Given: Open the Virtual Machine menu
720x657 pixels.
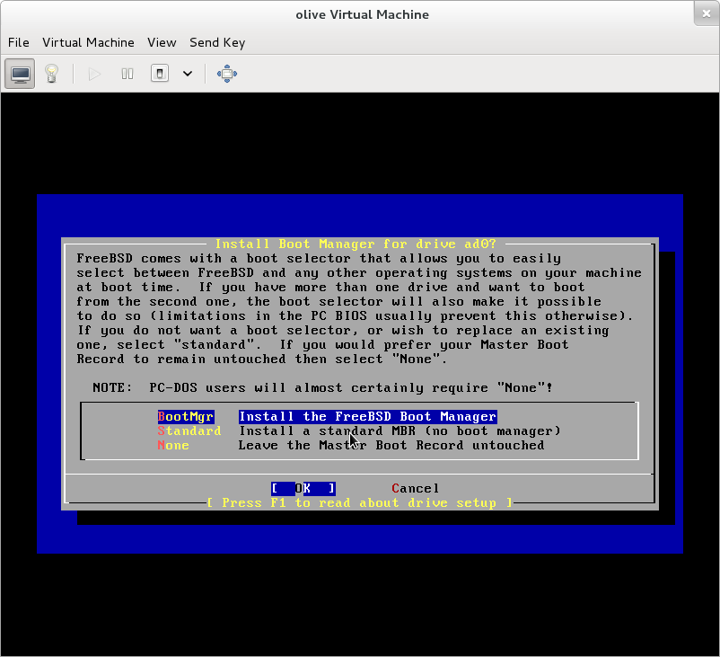Looking at the screenshot, I should tap(88, 42).
